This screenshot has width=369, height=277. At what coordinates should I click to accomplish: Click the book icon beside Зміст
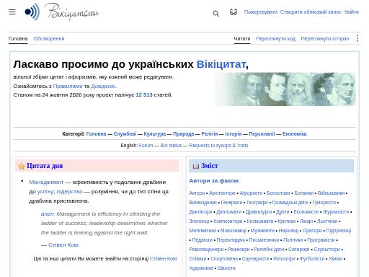(196, 166)
